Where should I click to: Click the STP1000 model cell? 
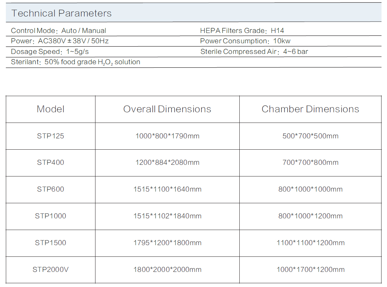(x=50, y=216)
